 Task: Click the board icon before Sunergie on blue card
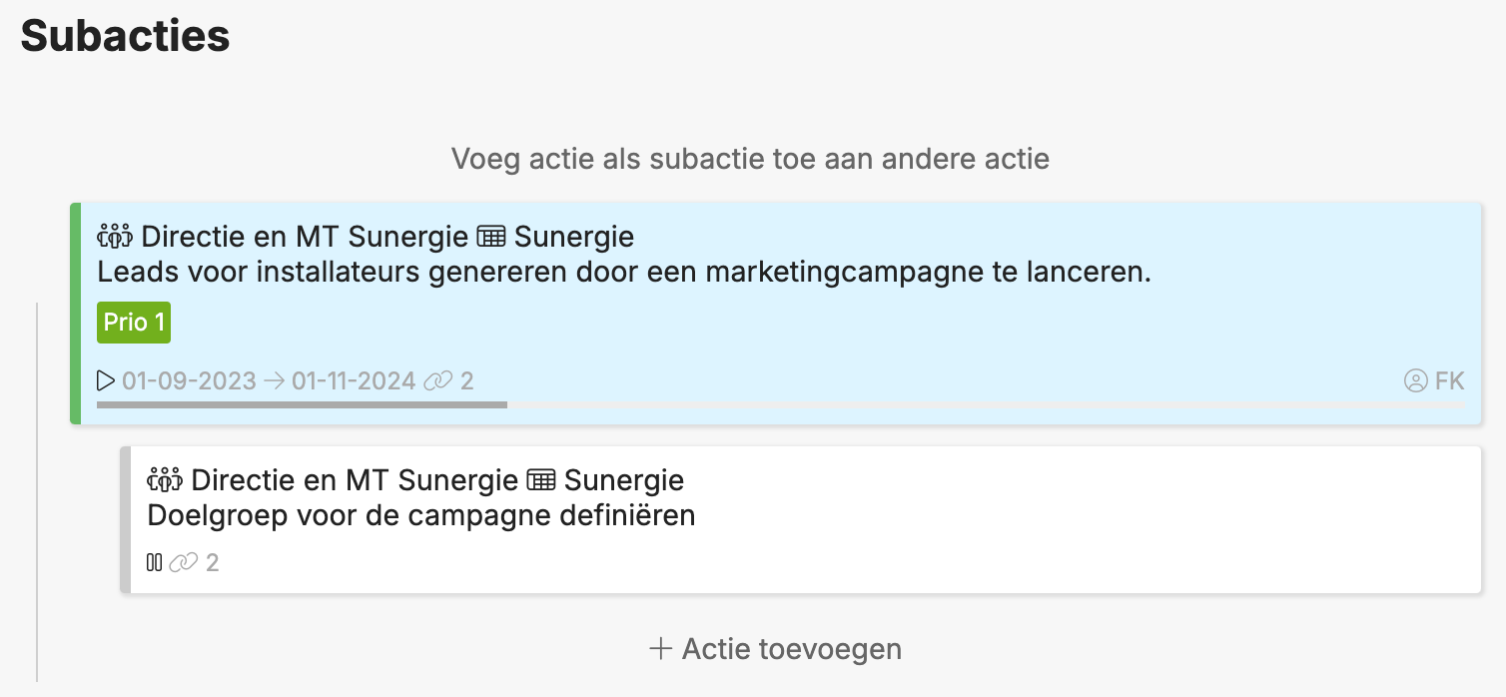coord(490,237)
